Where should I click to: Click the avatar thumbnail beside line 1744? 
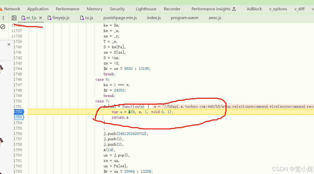pos(2,69)
